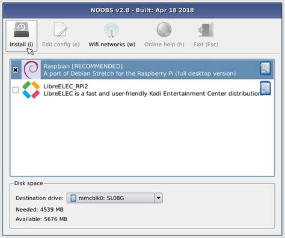
Task: Uncheck the Raspbian checkbox
Action: click(16, 70)
